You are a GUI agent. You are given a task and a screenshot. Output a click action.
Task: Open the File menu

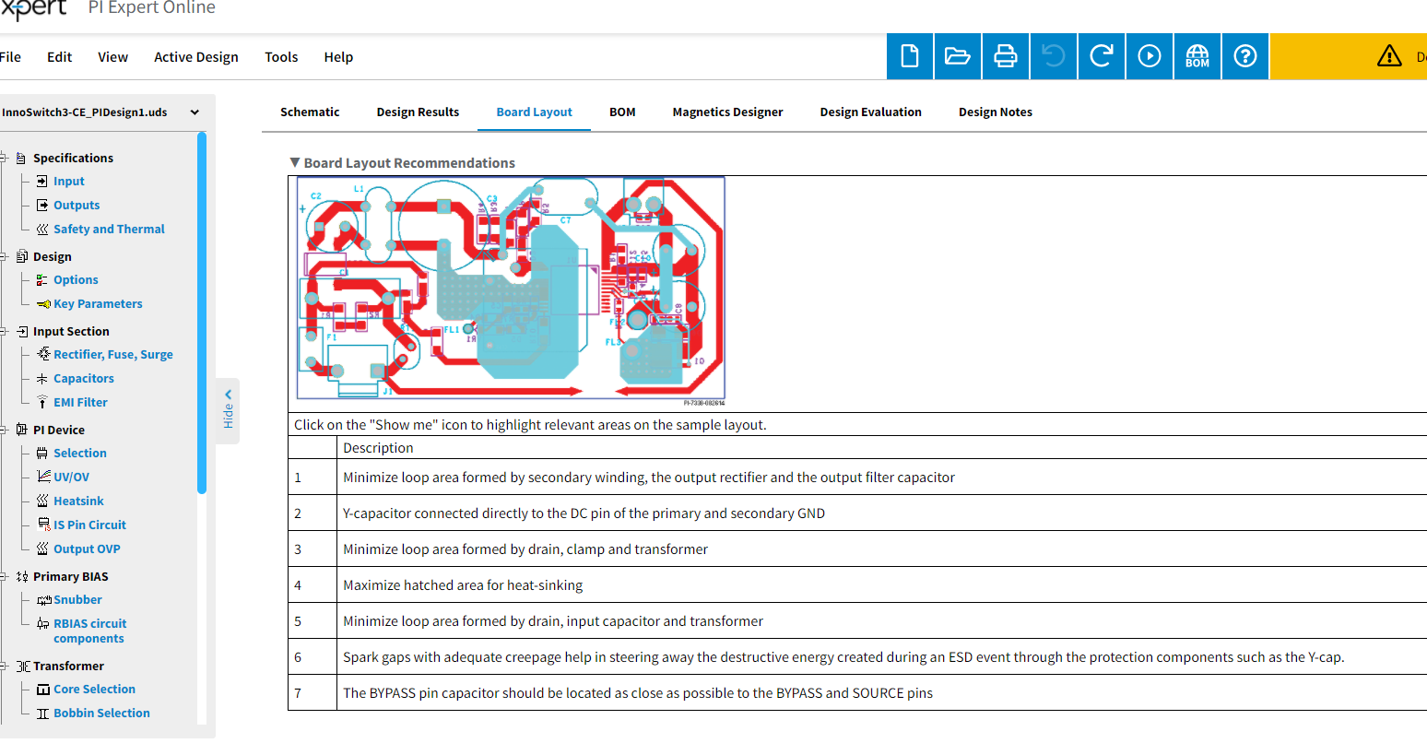click(10, 57)
